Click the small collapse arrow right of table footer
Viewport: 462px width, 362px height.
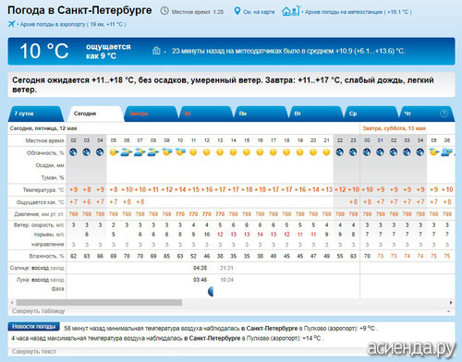coord(448,311)
